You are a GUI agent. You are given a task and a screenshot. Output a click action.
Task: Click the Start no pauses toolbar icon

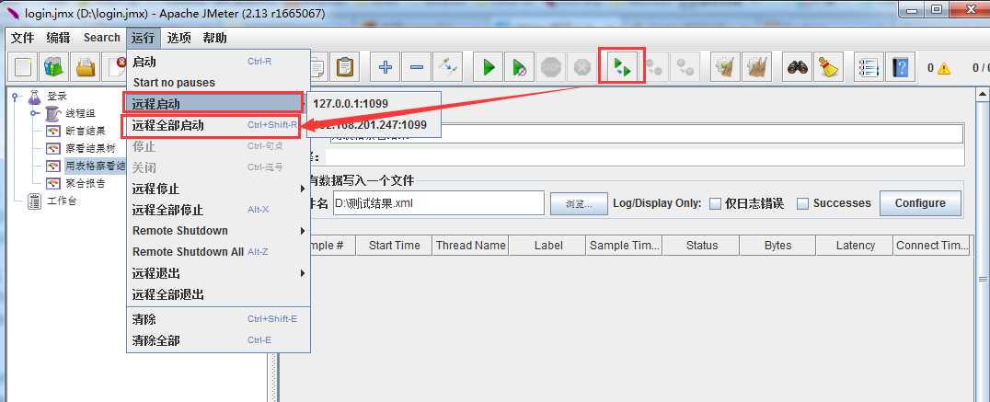point(520,66)
